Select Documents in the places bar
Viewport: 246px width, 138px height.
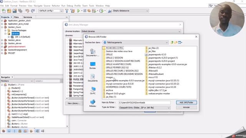[x=93, y=78]
